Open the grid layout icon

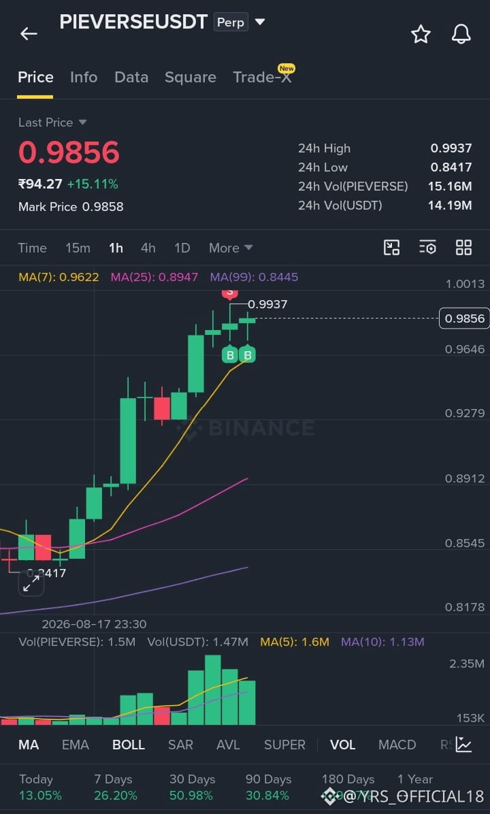(x=463, y=248)
